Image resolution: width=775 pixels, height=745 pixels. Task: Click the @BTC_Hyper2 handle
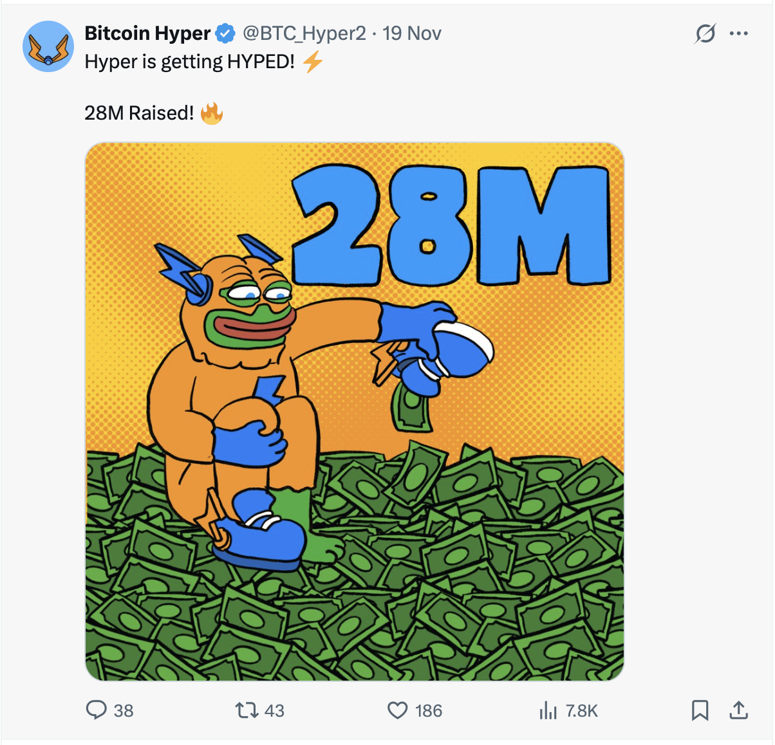[303, 33]
